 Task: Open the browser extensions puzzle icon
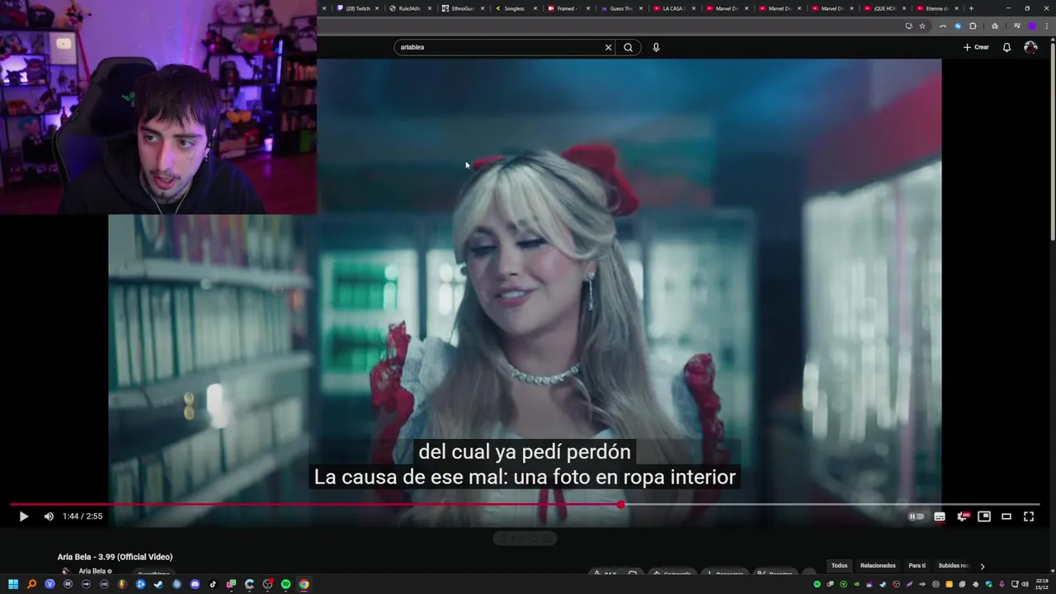pyautogui.click(x=973, y=26)
